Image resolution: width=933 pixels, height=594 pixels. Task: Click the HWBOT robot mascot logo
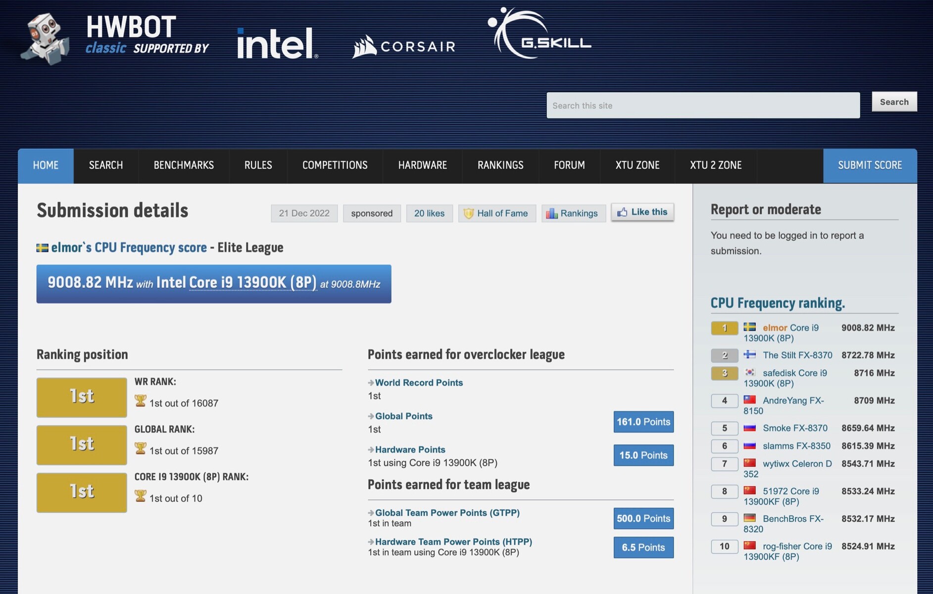[45, 39]
